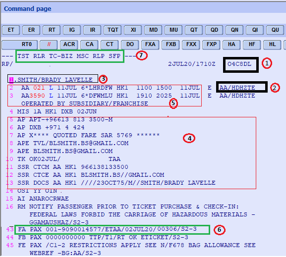The image size is (286, 257).
Task: Click the SFP header indicator
Action: click(114, 56)
